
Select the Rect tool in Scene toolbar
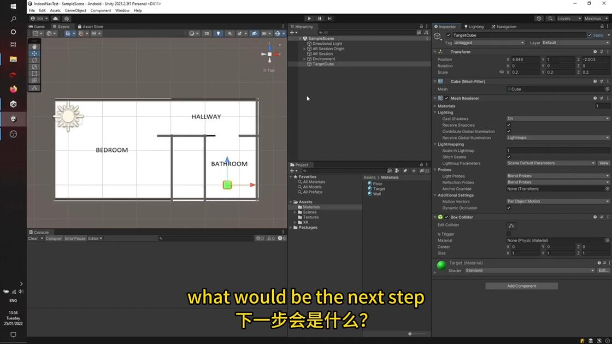click(34, 74)
